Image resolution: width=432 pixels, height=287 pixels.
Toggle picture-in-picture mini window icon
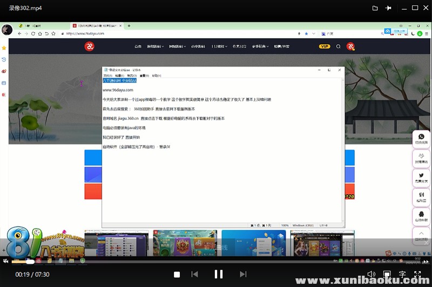[387, 275]
